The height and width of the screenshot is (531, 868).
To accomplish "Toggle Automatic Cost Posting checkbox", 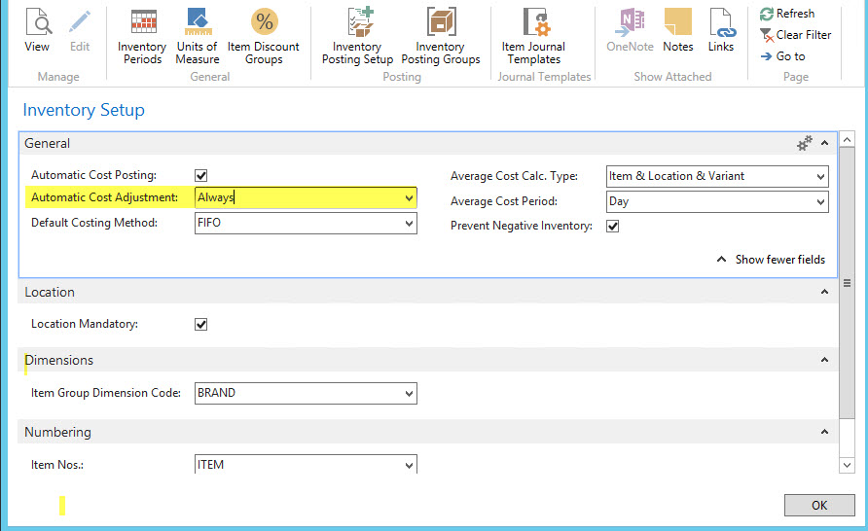I will pos(201,176).
